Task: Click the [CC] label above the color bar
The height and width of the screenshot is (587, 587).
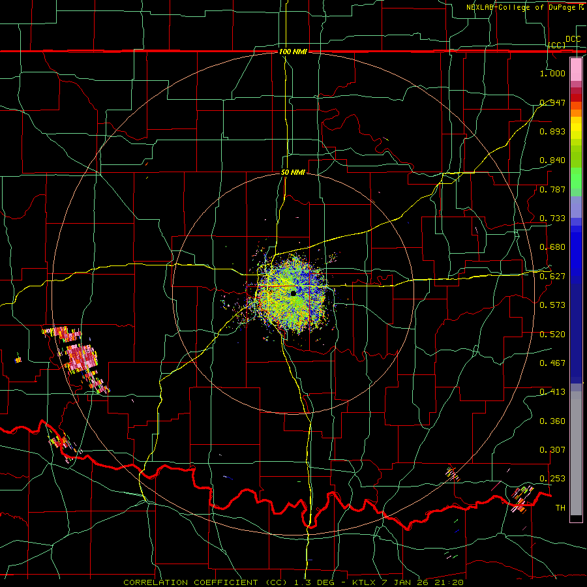Action: click(557, 45)
